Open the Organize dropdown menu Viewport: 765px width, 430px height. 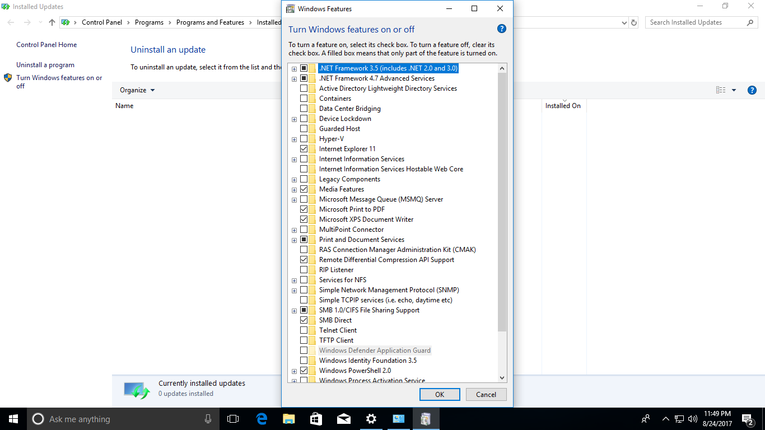pos(137,90)
